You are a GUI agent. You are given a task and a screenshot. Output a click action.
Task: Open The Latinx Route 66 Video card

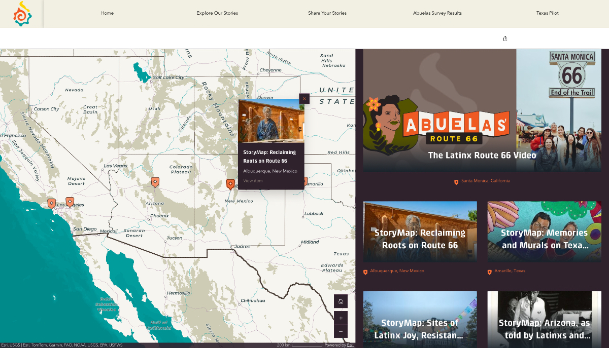point(482,110)
